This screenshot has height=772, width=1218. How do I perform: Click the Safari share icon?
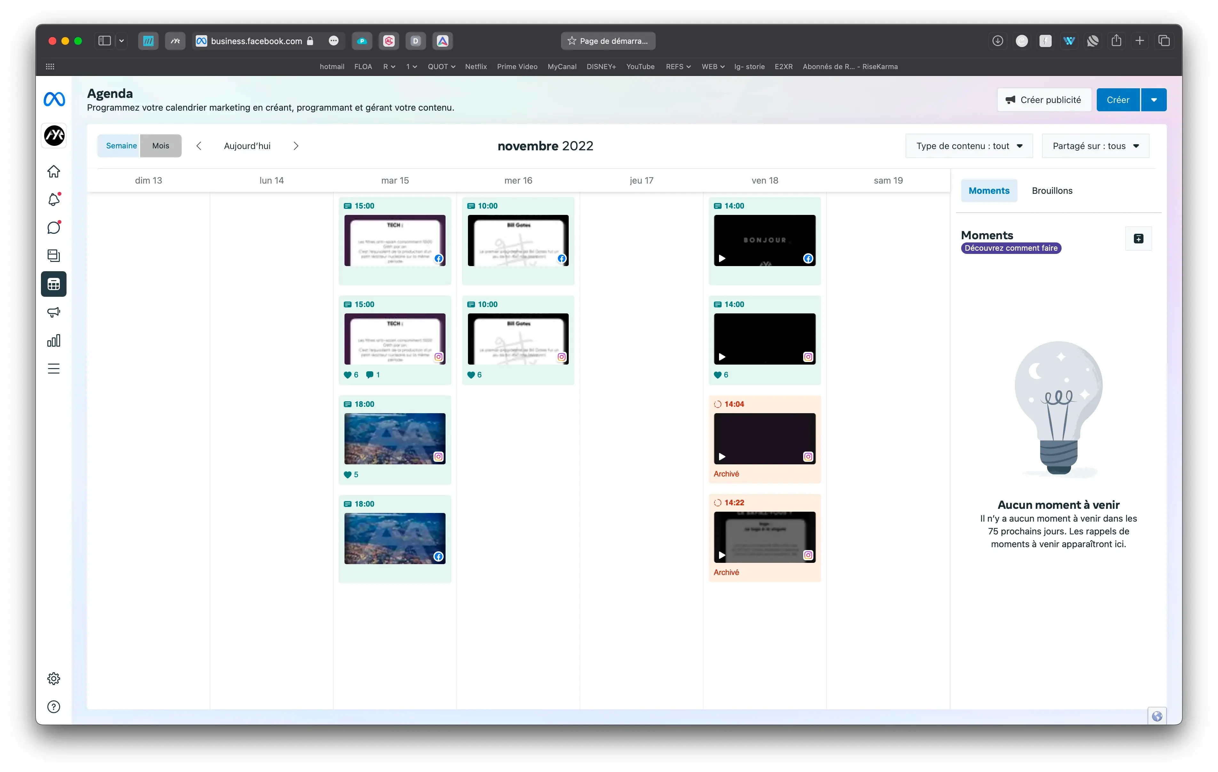coord(1116,41)
